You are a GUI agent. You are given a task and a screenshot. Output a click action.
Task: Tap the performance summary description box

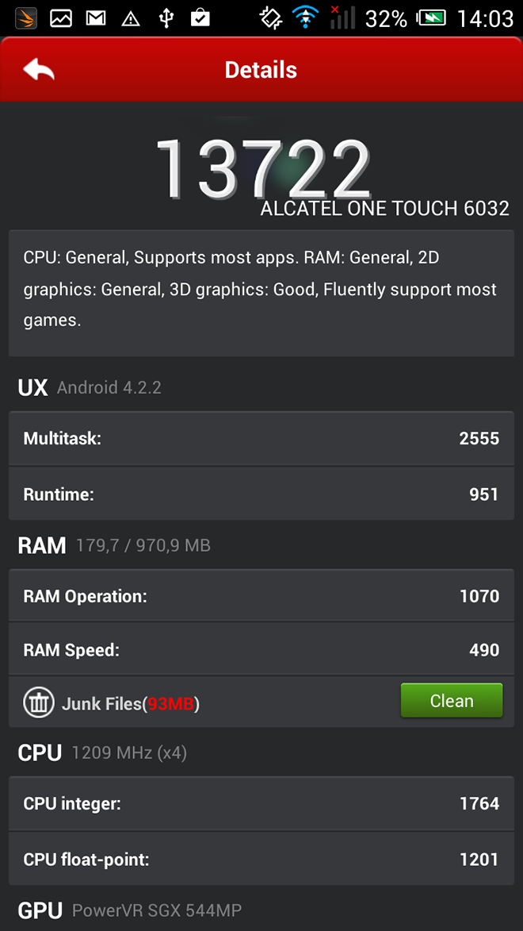(261, 294)
